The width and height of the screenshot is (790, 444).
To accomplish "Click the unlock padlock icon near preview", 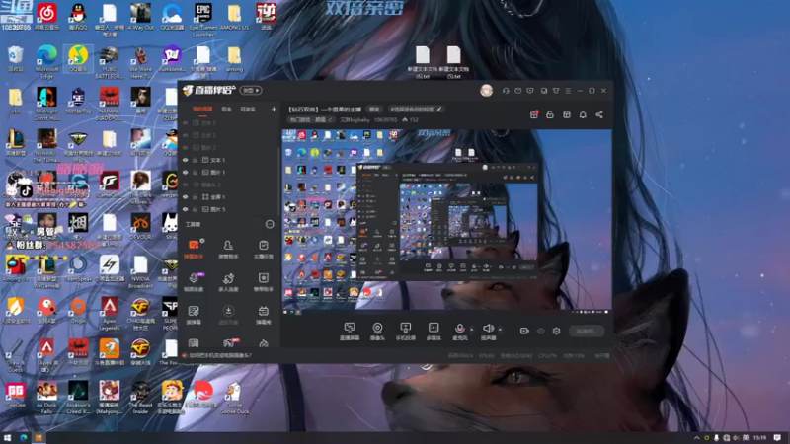I will [x=550, y=114].
